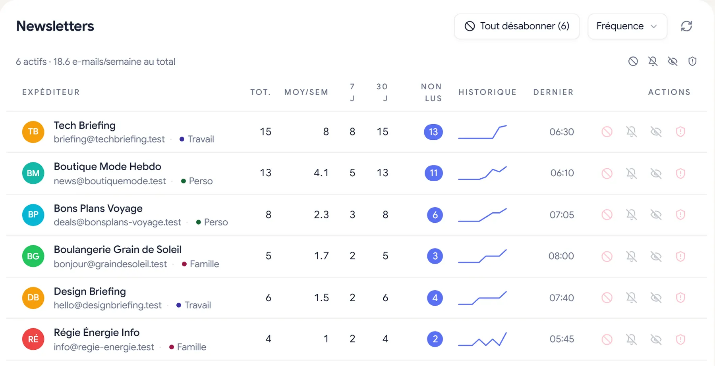The height and width of the screenshot is (366, 715).
Task: Unsubscribe from Design Briefing
Action: [607, 298]
